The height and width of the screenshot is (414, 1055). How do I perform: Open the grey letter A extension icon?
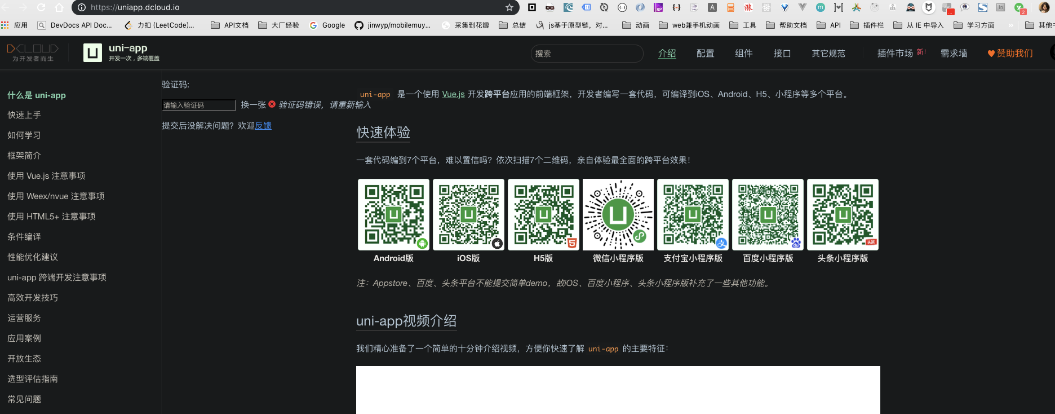712,7
